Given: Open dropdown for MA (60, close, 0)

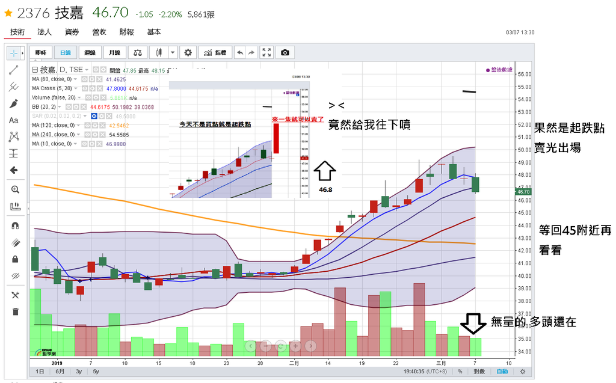Looking at the screenshot, I should click(x=76, y=79).
